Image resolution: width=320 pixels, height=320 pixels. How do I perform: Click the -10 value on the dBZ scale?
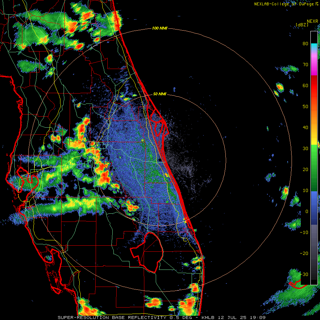pos(304,232)
